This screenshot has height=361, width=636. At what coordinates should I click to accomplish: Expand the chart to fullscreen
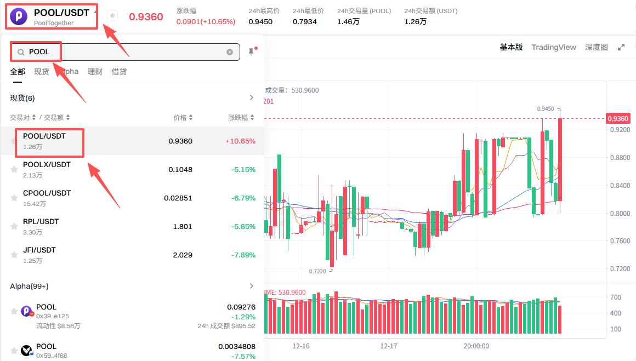621,47
